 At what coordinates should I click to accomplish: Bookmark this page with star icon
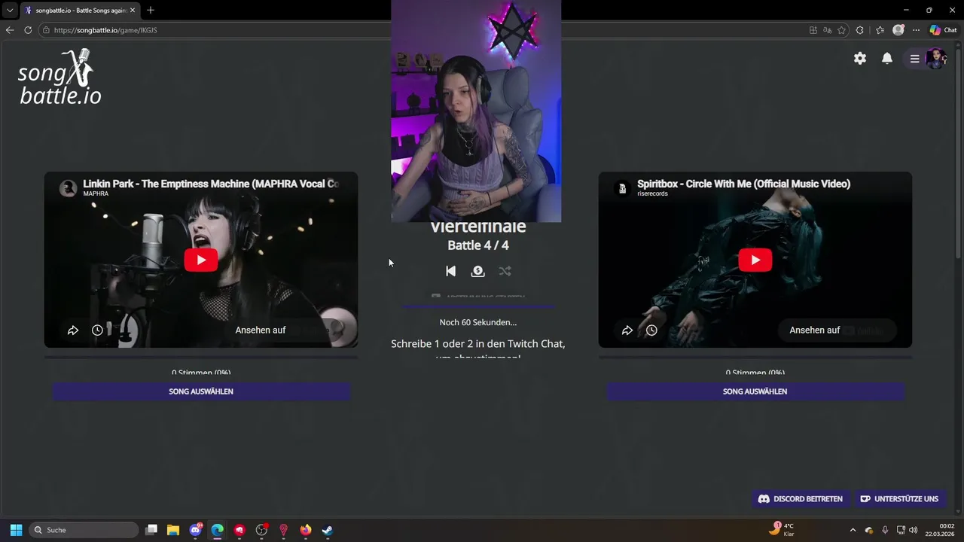[x=842, y=30]
